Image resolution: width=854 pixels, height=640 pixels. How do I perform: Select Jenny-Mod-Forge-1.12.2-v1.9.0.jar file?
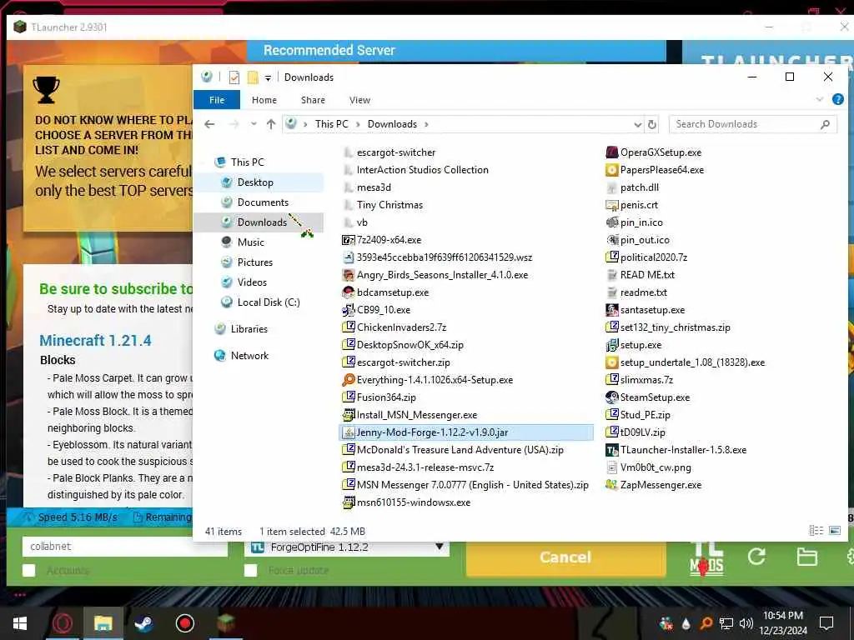pos(466,432)
